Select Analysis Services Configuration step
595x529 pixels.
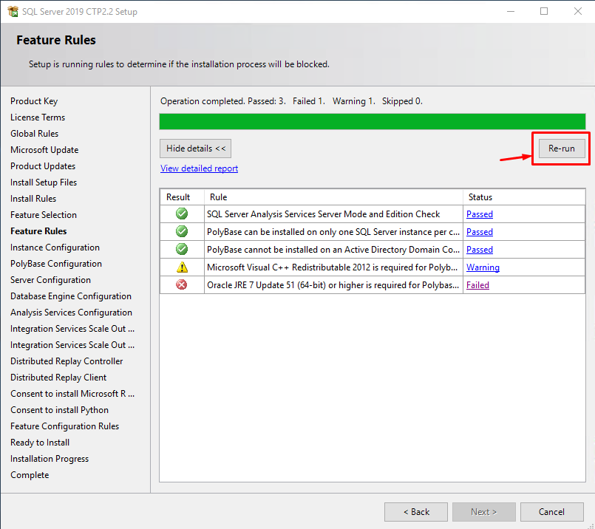point(72,313)
